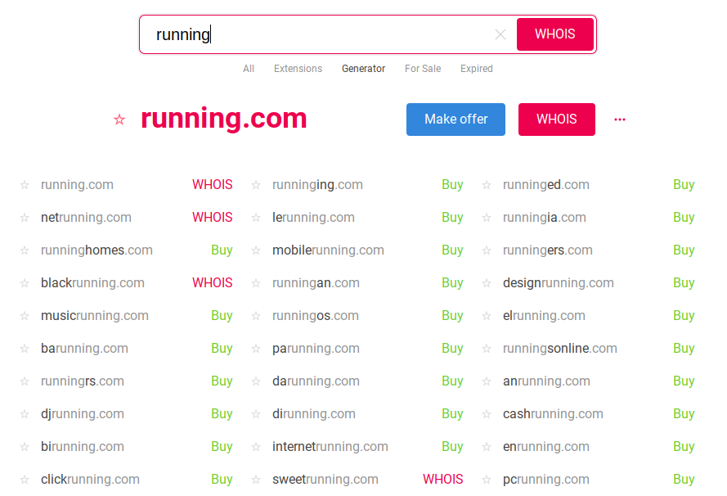Star clickrunning.com

pos(25,480)
